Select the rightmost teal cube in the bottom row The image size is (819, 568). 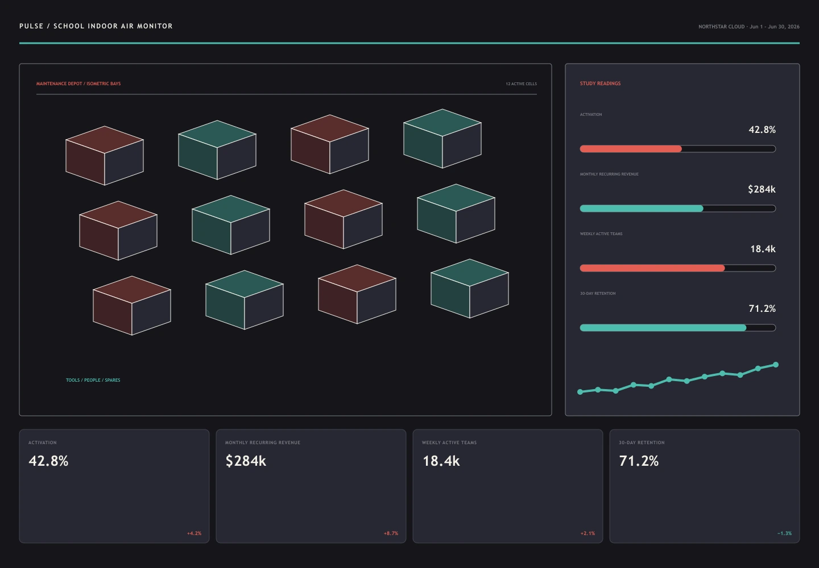(470, 289)
